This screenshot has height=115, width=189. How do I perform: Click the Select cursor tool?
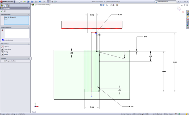pyautogui.click(x=48, y=1)
